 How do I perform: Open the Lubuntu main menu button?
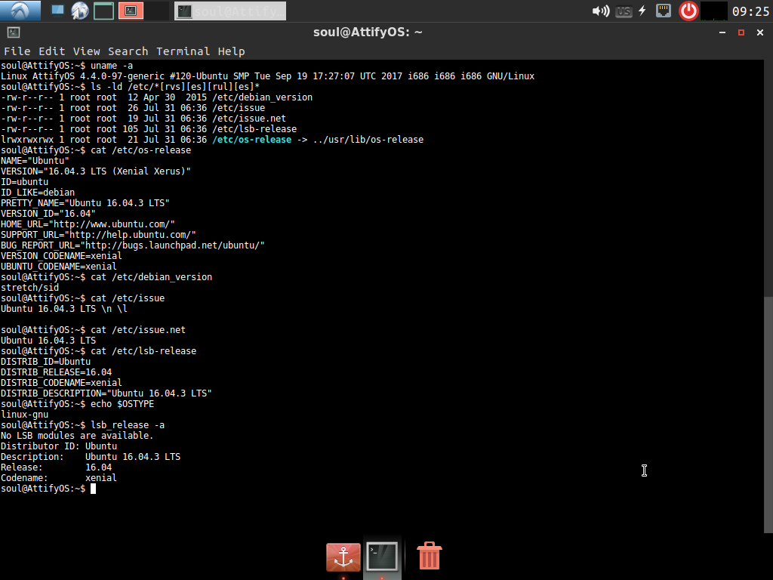20,11
